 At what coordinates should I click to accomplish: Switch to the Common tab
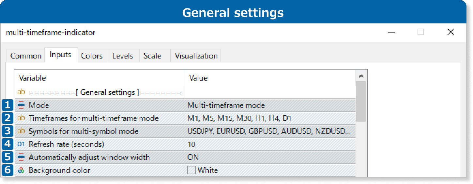[26, 56]
